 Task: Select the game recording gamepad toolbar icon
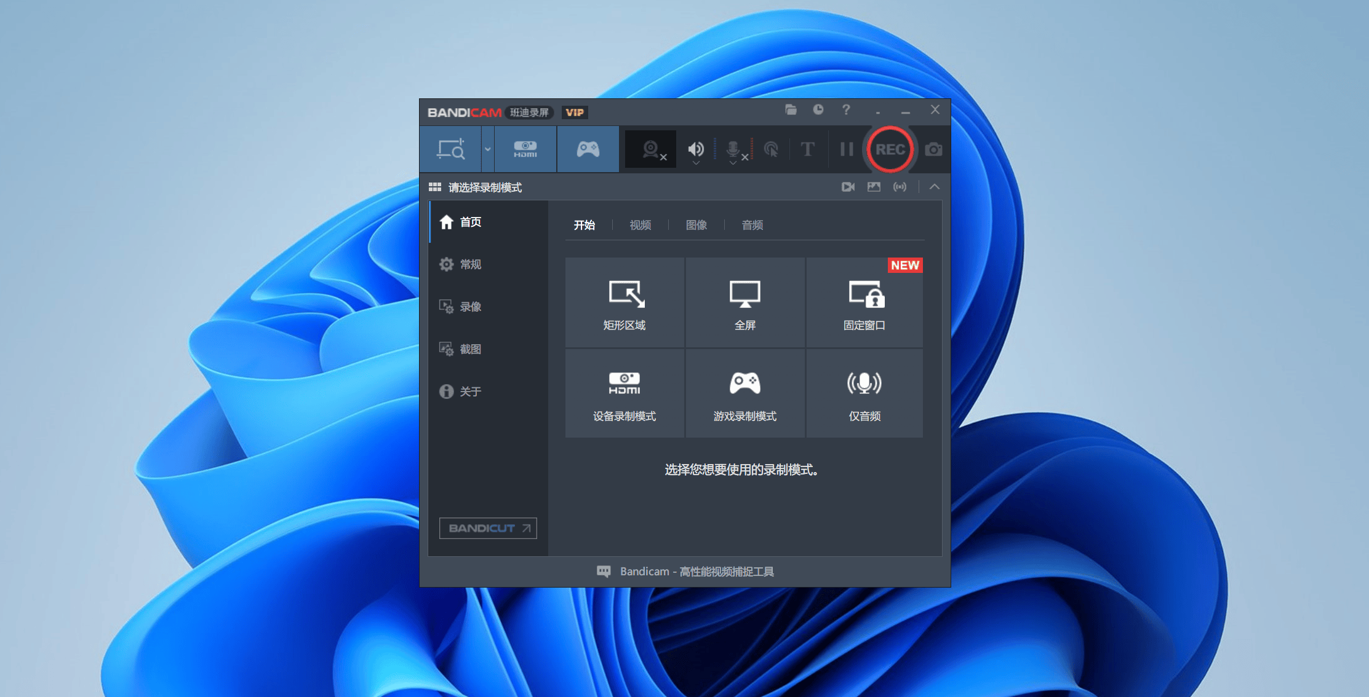click(588, 149)
